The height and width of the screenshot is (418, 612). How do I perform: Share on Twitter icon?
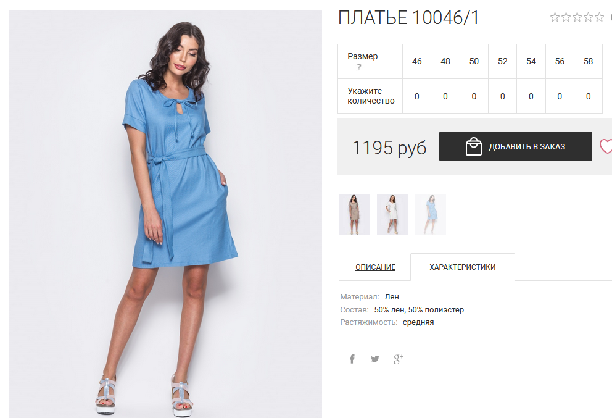click(375, 359)
